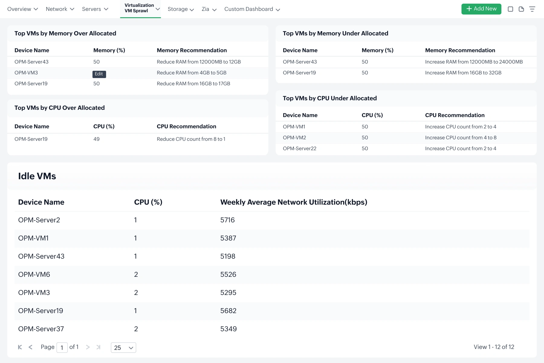The height and width of the screenshot is (363, 544).
Task: Open OPM-Server19 in CPU Over Allocated table
Action: [31, 139]
